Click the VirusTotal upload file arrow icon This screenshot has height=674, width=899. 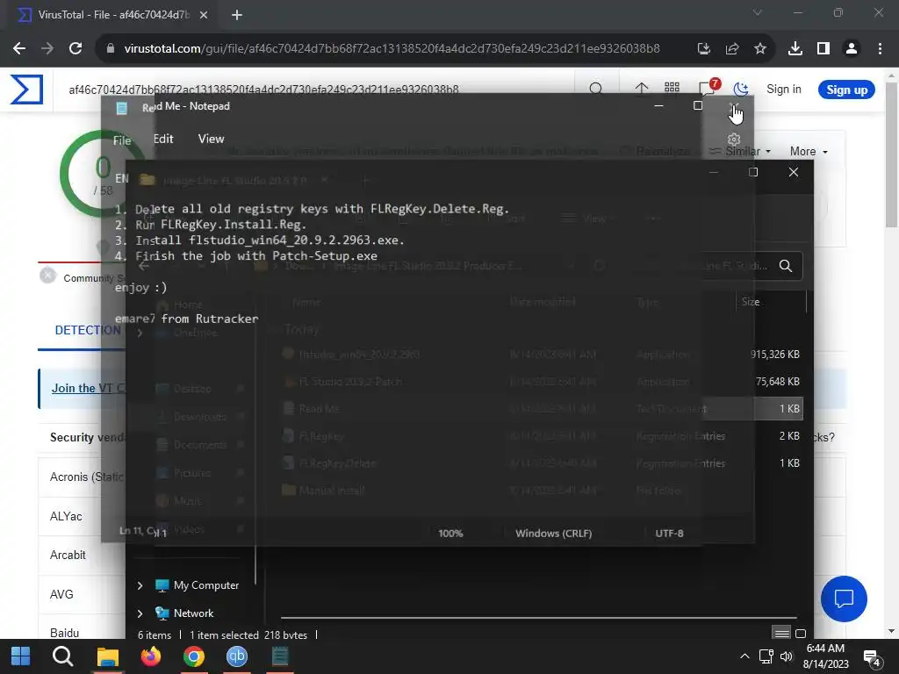click(642, 89)
